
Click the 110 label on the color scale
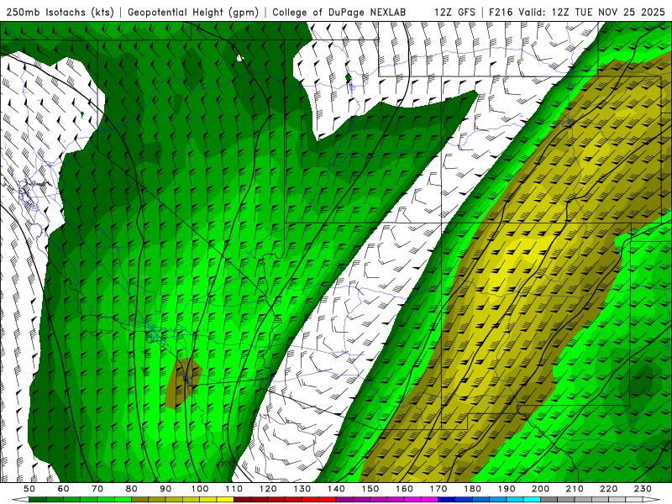tap(234, 489)
